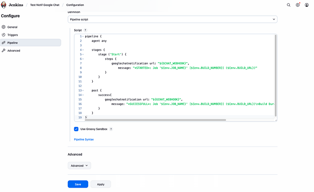Click the General gear icon in sidebar
This screenshot has width=314, height=192.
tap(4, 27)
